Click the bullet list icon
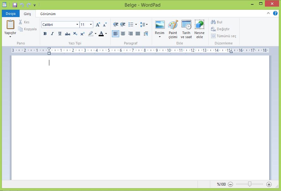Screen dimensions: 281x191 [131, 24]
